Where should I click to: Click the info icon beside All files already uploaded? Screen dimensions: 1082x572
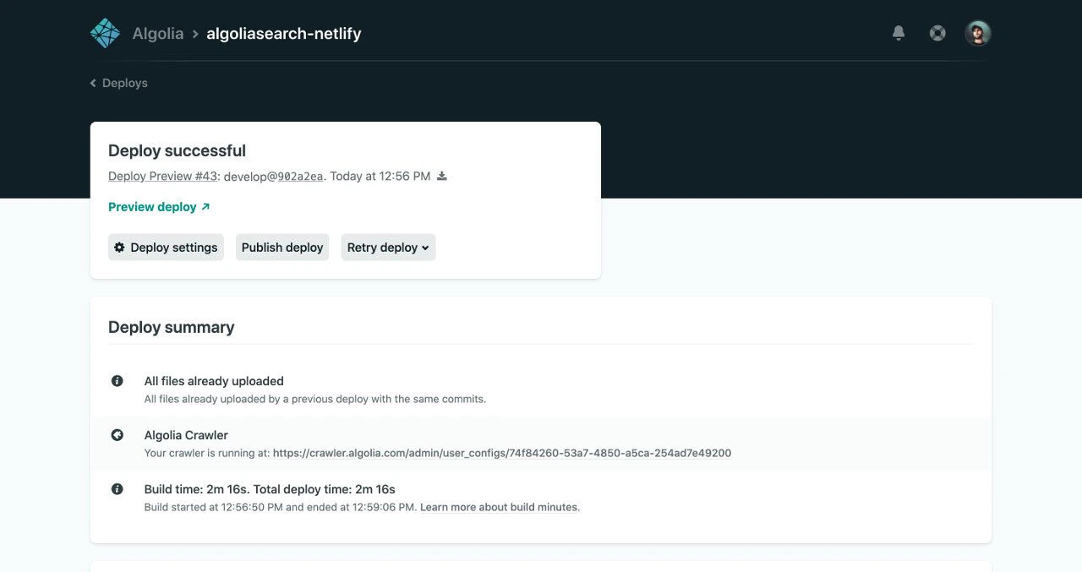(x=117, y=381)
